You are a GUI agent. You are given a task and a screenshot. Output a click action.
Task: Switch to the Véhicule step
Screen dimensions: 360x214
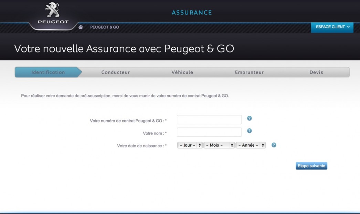(182, 72)
